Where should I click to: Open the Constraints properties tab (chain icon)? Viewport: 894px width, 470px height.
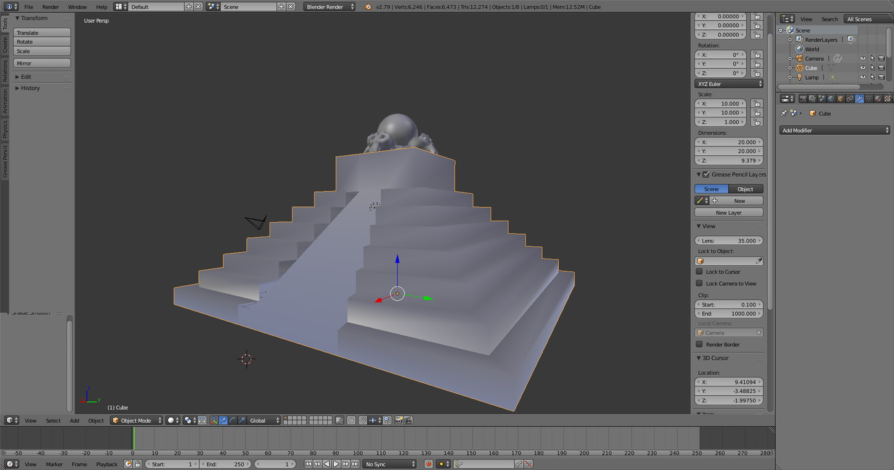pos(850,99)
